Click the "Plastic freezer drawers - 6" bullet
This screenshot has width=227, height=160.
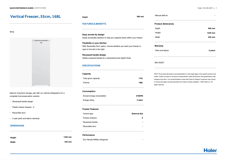coord(23,107)
